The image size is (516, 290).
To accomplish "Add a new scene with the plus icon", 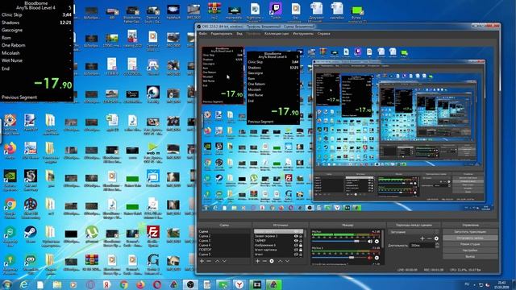I will [202, 261].
